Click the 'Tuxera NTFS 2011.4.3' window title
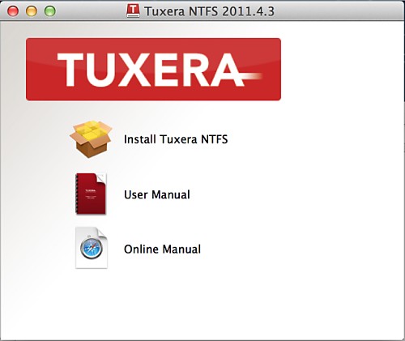This screenshot has width=405, height=341. (x=209, y=11)
